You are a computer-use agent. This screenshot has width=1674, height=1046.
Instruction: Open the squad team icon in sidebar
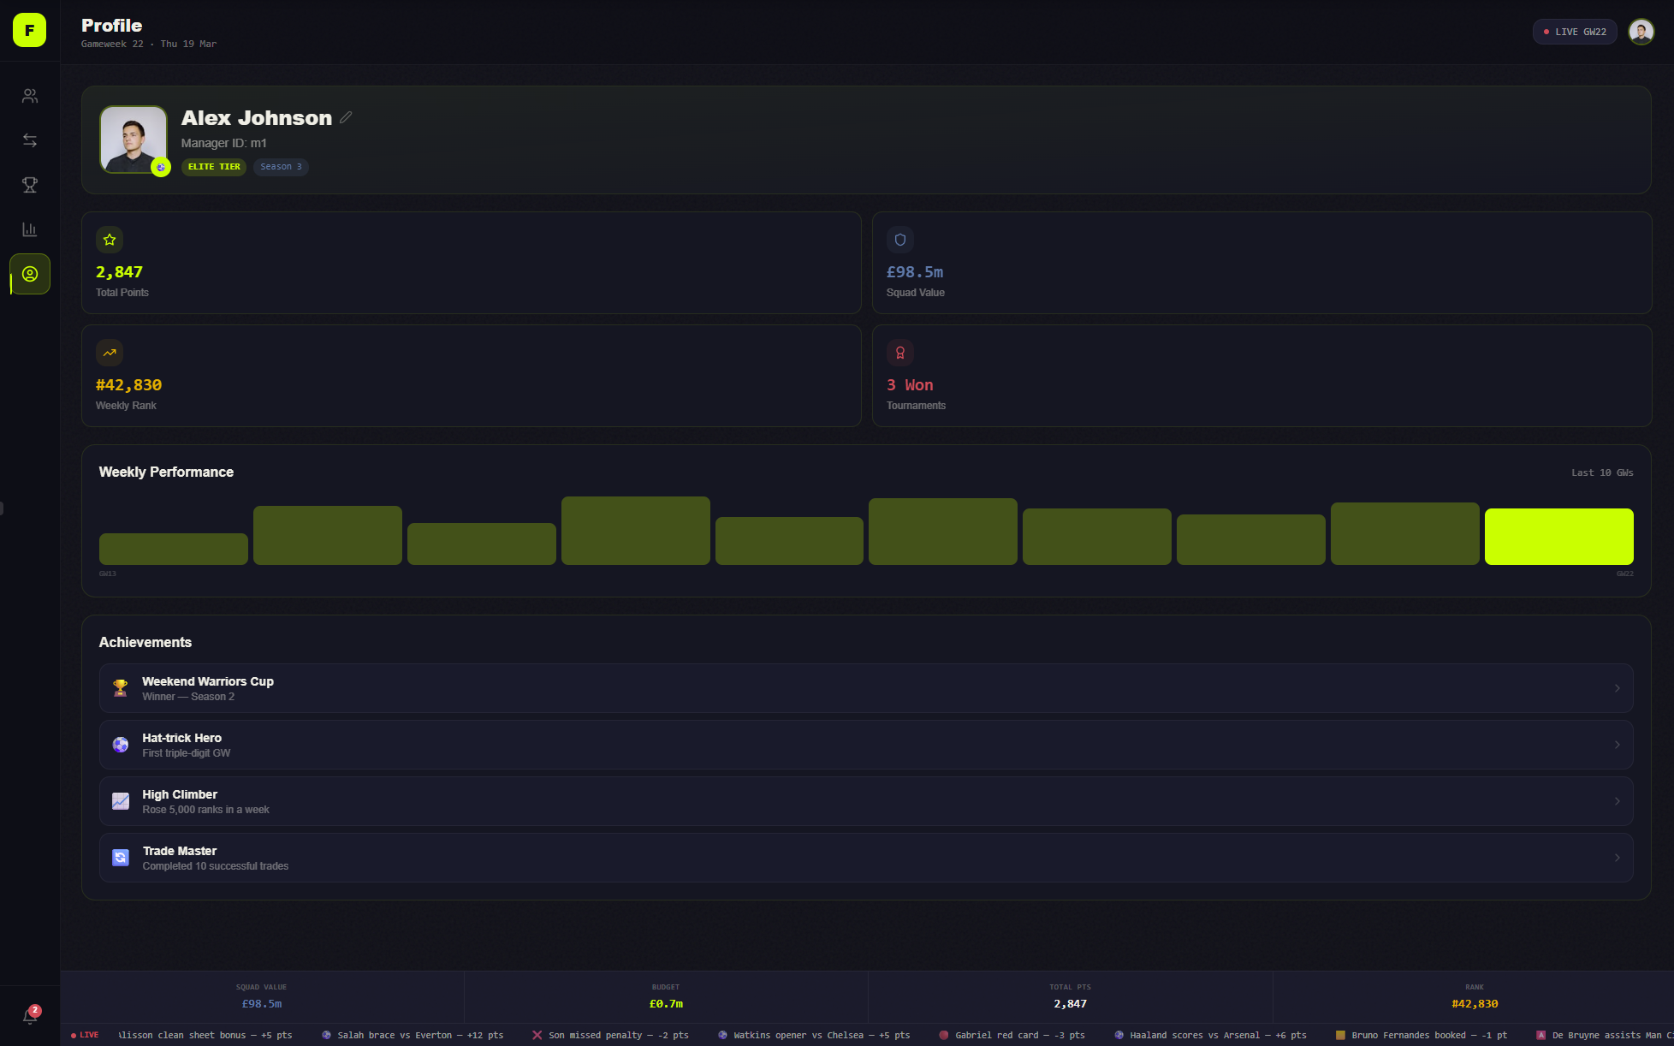pos(30,96)
